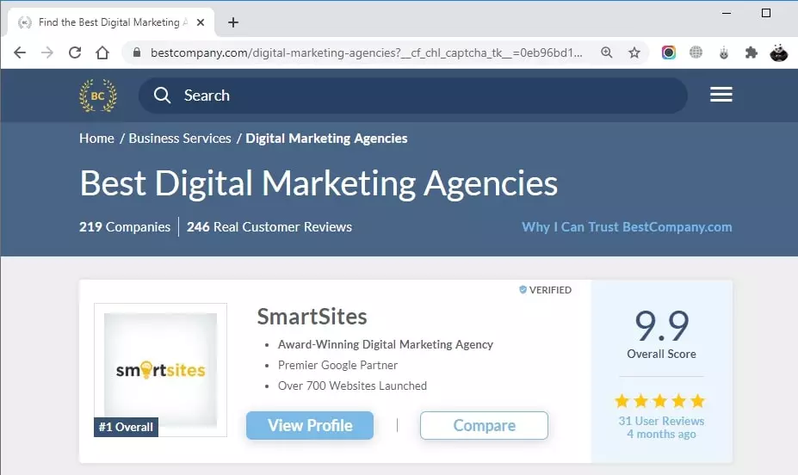Open the browser home page
Viewport: 798px width, 475px height.
pyautogui.click(x=102, y=52)
